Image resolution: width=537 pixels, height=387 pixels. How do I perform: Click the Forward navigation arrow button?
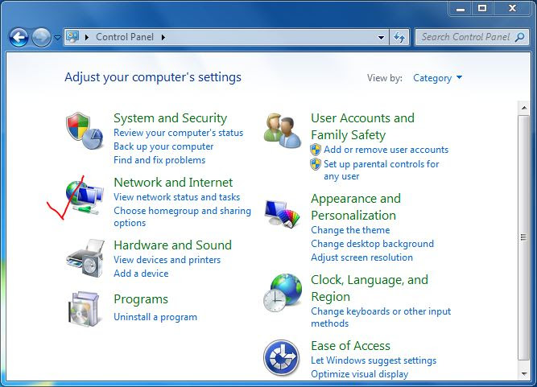point(41,37)
